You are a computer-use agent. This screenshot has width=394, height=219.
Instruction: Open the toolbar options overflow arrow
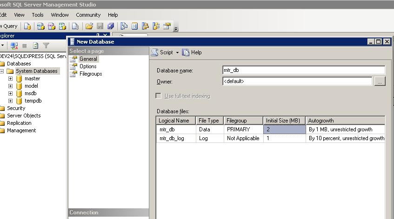click(176, 29)
